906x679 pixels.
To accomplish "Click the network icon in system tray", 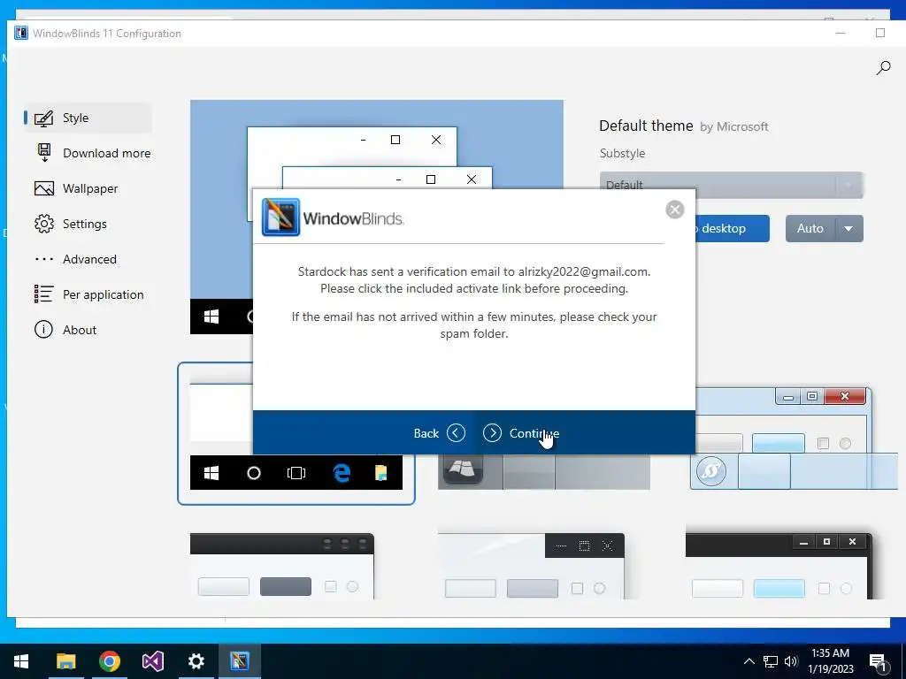I will 771,661.
